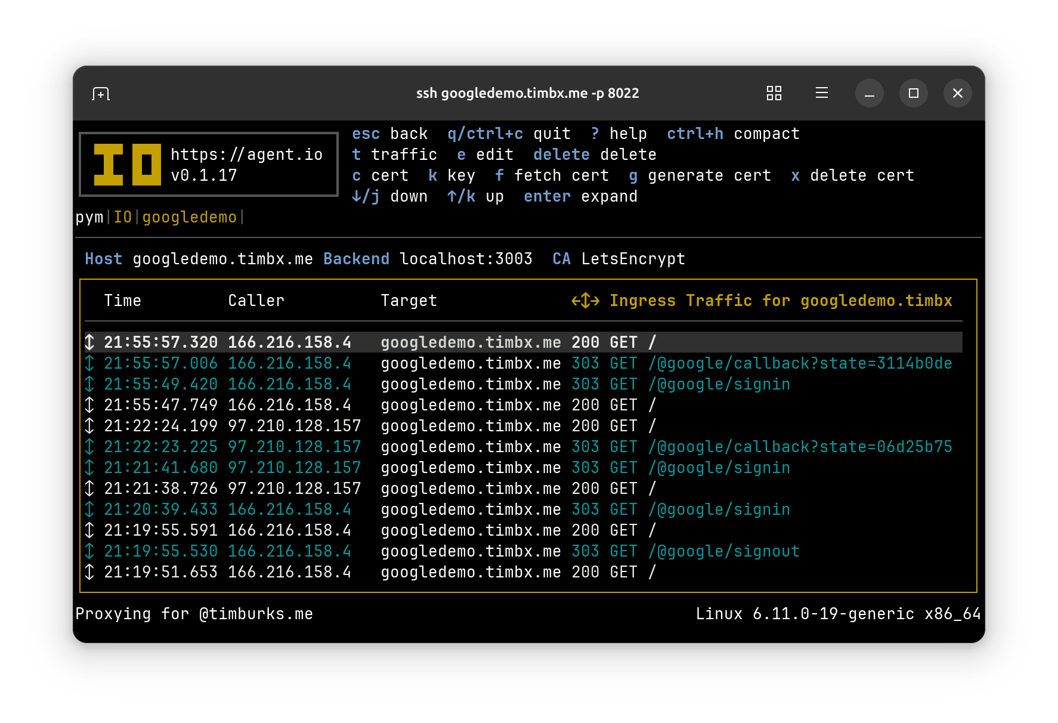Screen dimensions: 1058x723
Task: Click the x delete cert shortcut
Action: [x=852, y=175]
